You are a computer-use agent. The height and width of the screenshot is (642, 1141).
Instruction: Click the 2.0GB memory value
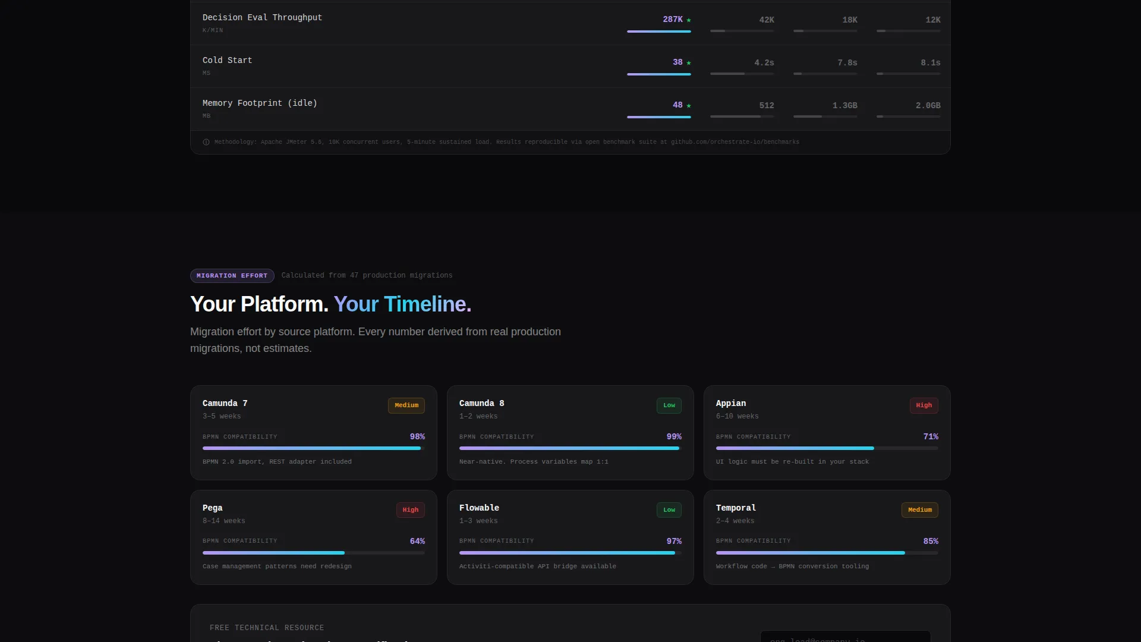pyautogui.click(x=928, y=106)
